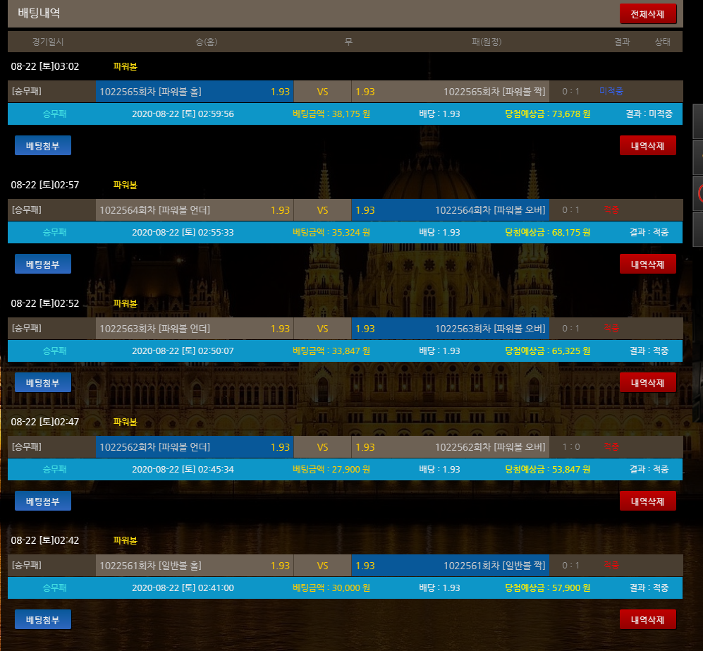Viewport: 703px width, 651px height.
Task: Choose the 1022563회차 [파워볼 언더] cell
Action: point(194,329)
